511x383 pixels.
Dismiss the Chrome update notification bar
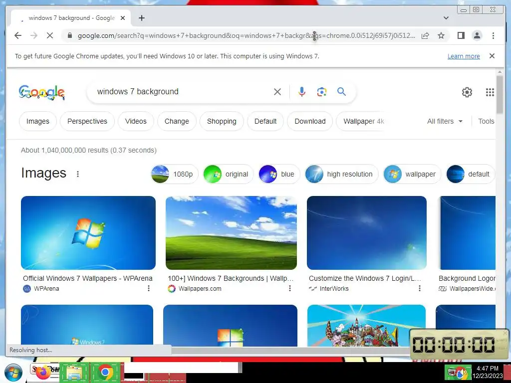coord(492,56)
